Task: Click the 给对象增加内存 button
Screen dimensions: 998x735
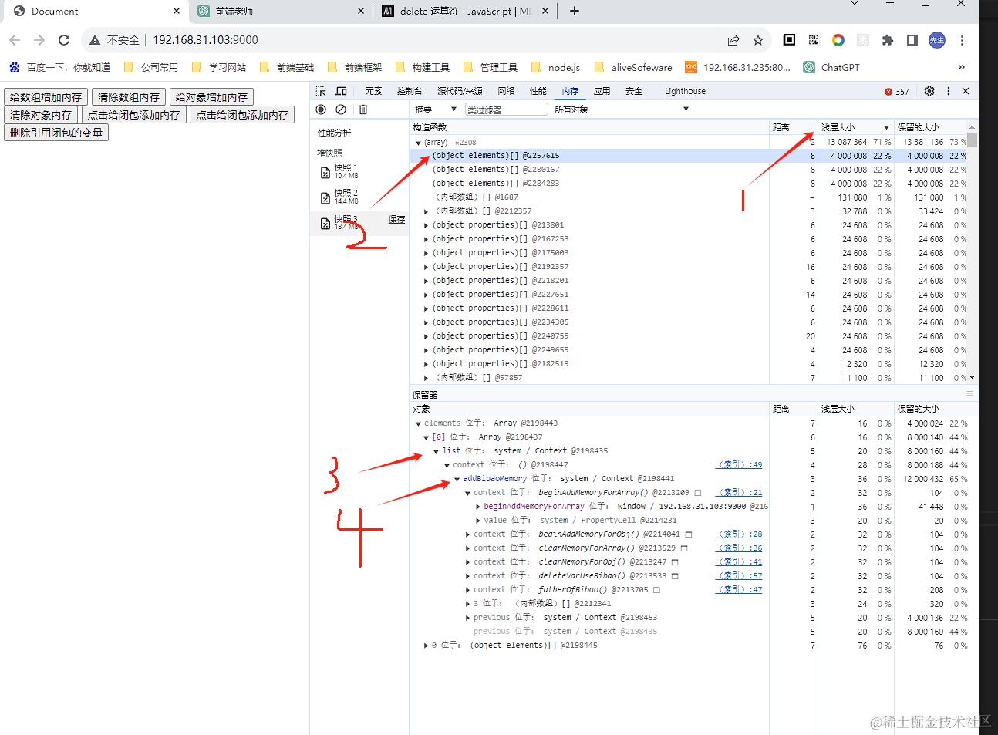Action: (211, 97)
